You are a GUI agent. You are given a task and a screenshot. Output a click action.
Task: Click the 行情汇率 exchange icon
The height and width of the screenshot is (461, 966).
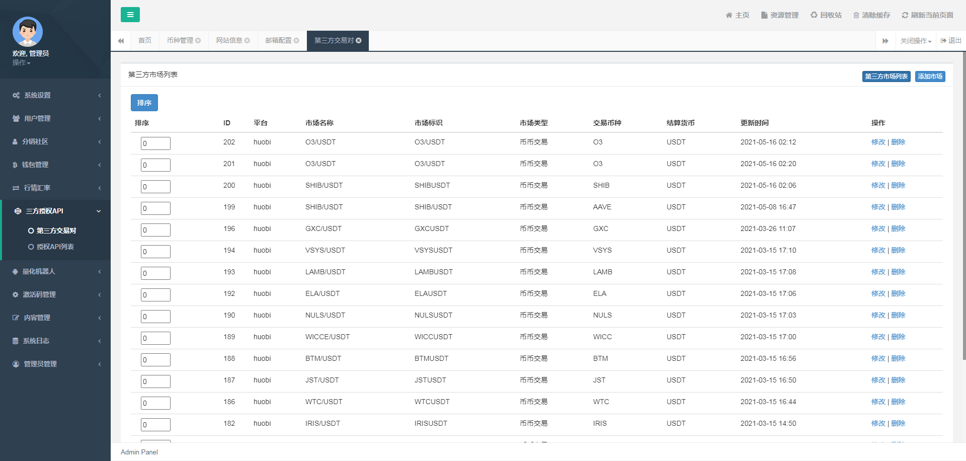(x=16, y=188)
